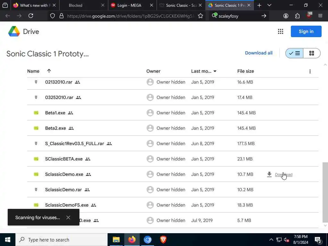Screen dimensions: 328x246
Task: Switch to the Sonic Classic - Sca tab
Action: 181,5
